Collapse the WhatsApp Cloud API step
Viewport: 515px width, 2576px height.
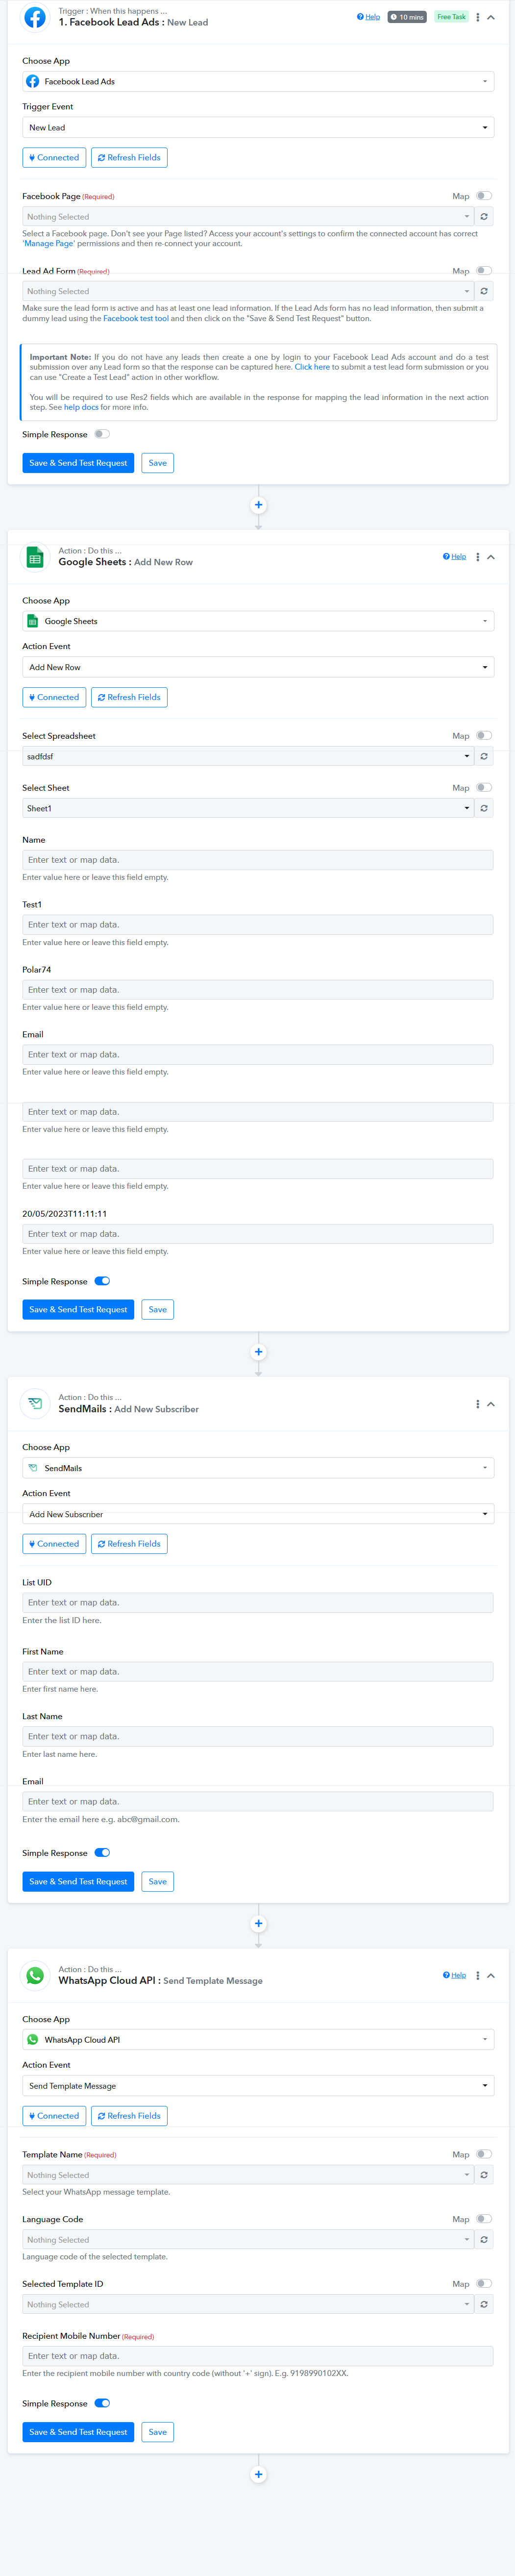tap(491, 1976)
